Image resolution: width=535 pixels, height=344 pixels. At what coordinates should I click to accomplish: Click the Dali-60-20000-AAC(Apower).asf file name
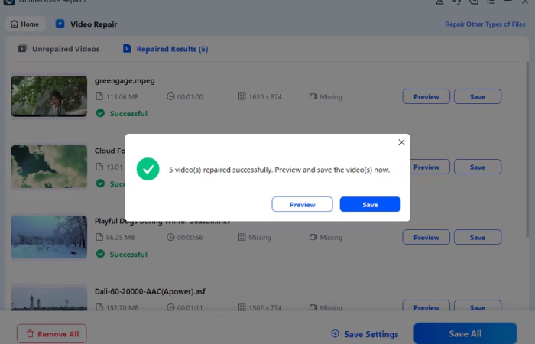150,291
